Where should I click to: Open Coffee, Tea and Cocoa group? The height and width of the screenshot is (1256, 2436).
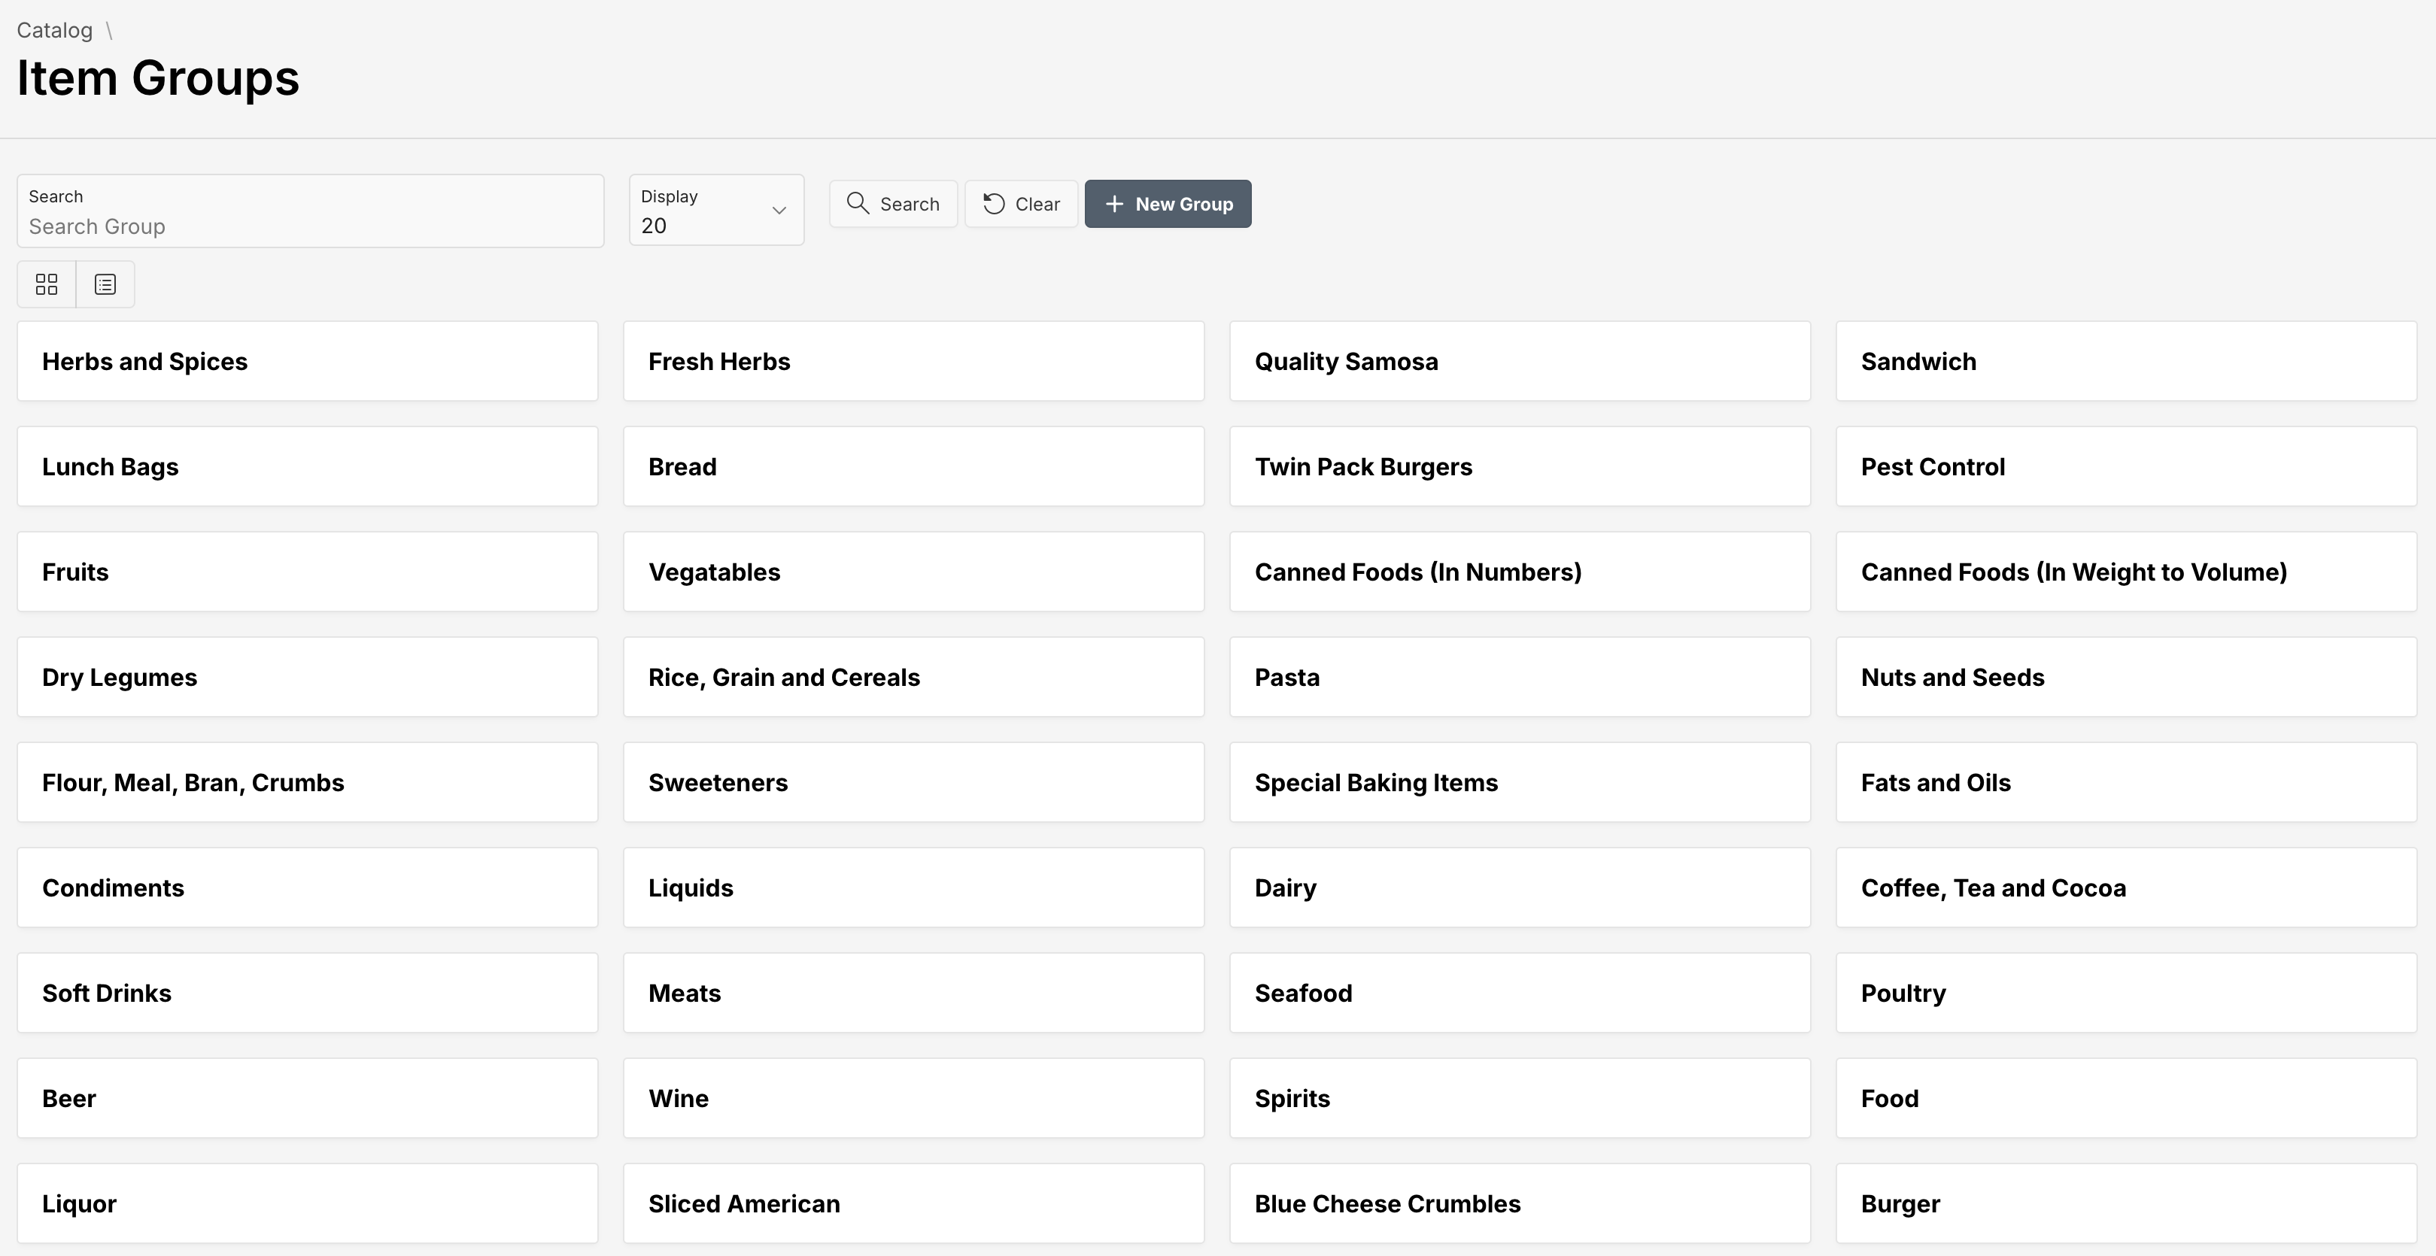point(2126,887)
